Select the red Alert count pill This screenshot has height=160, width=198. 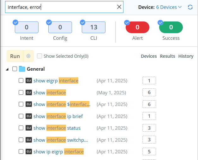pos(137,27)
